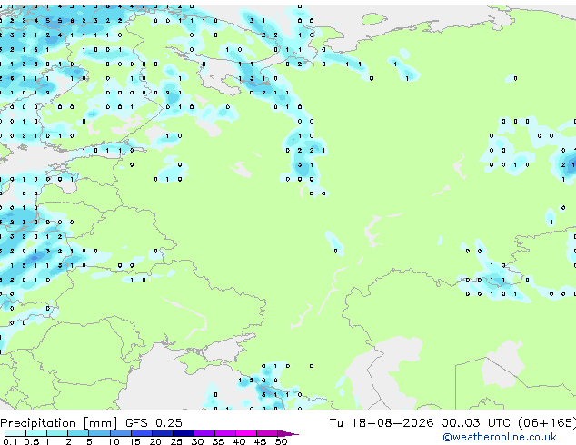The height and width of the screenshot is (445, 576).
Task: Click the 0.1–0.5 mm legend color box
Action: point(15,433)
